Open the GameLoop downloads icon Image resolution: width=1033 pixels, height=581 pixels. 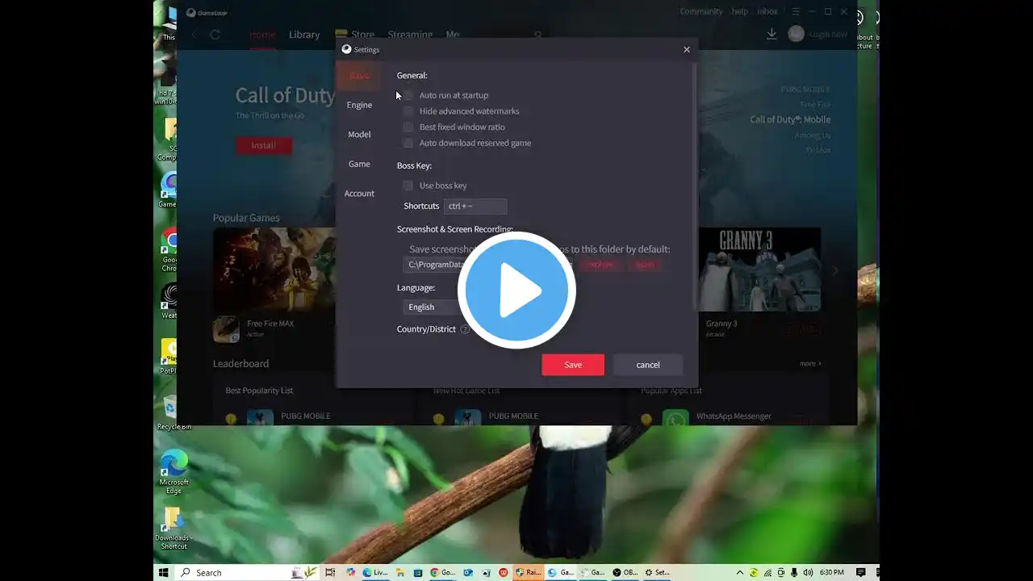(x=772, y=34)
